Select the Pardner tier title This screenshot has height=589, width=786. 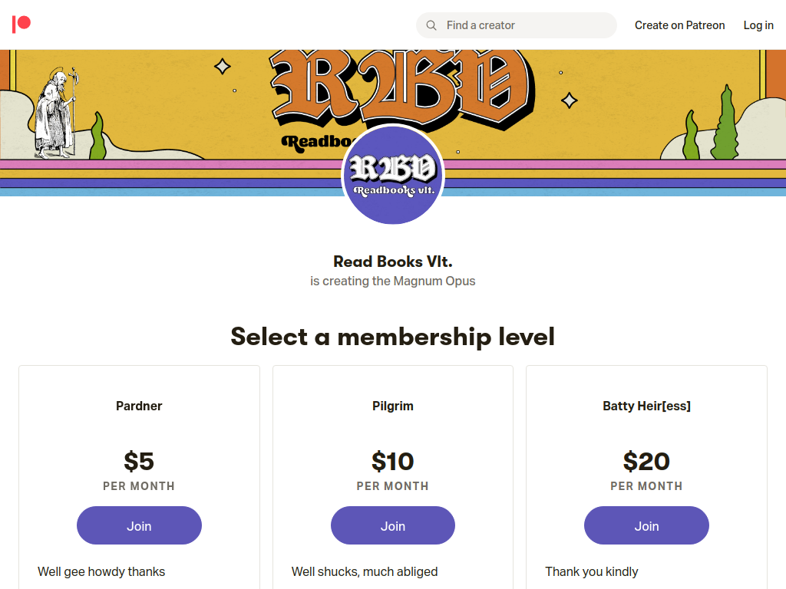click(x=139, y=406)
